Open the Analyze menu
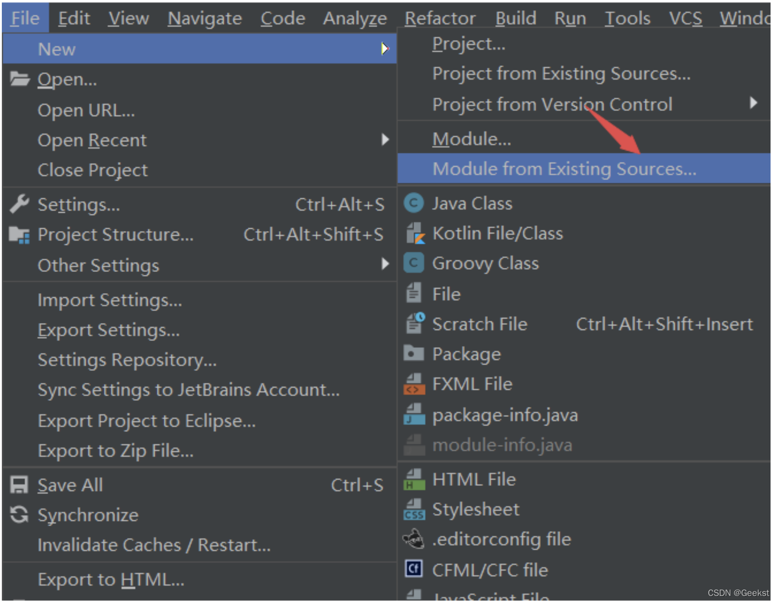The width and height of the screenshot is (777, 601). pos(355,18)
